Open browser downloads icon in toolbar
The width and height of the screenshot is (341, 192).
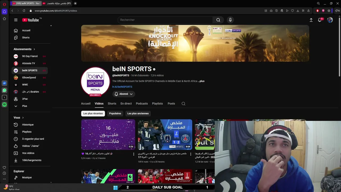298,11
